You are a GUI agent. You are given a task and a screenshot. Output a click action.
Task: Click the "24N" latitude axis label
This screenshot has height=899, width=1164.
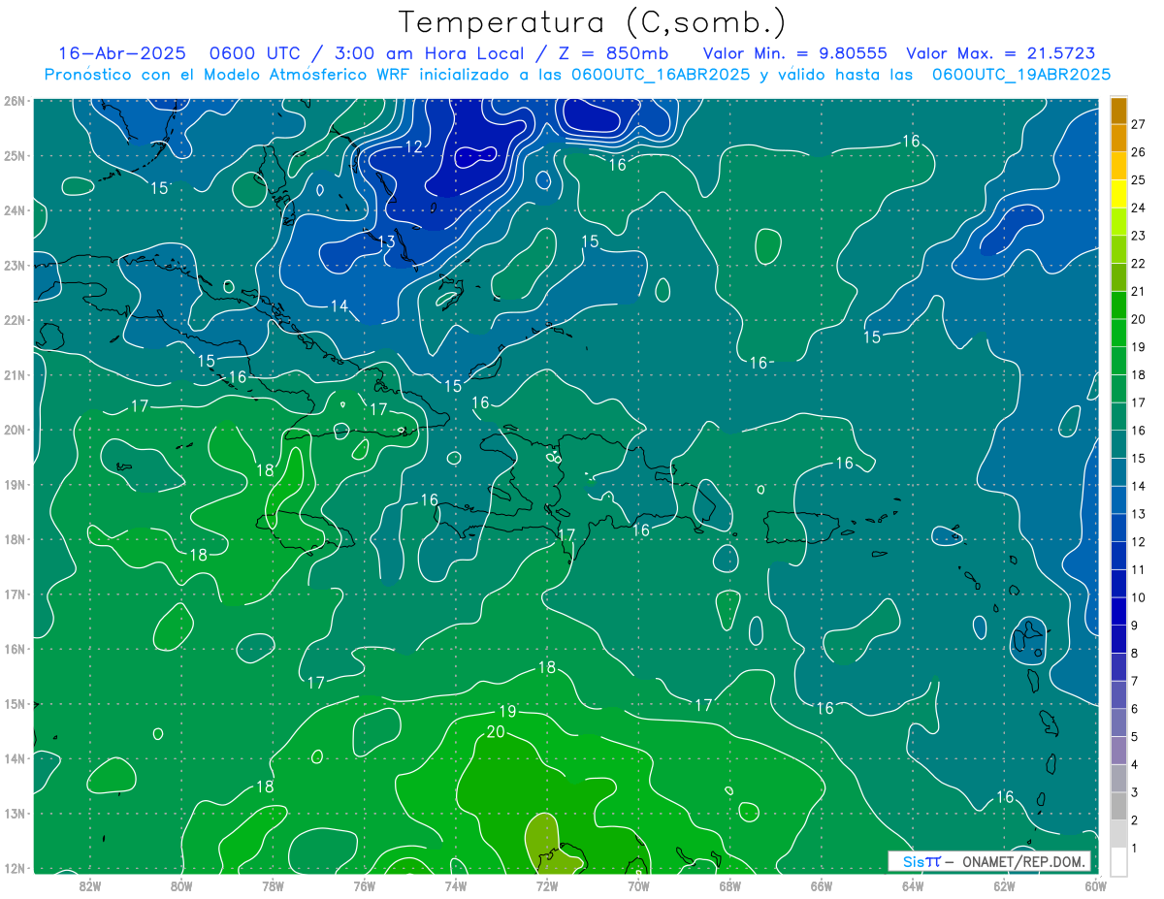[x=15, y=210]
